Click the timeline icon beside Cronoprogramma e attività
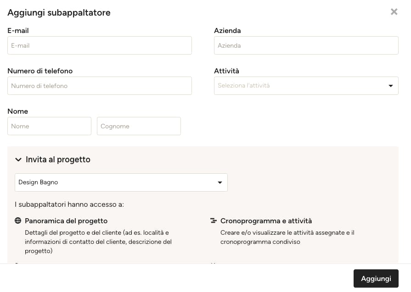 pos(214,220)
